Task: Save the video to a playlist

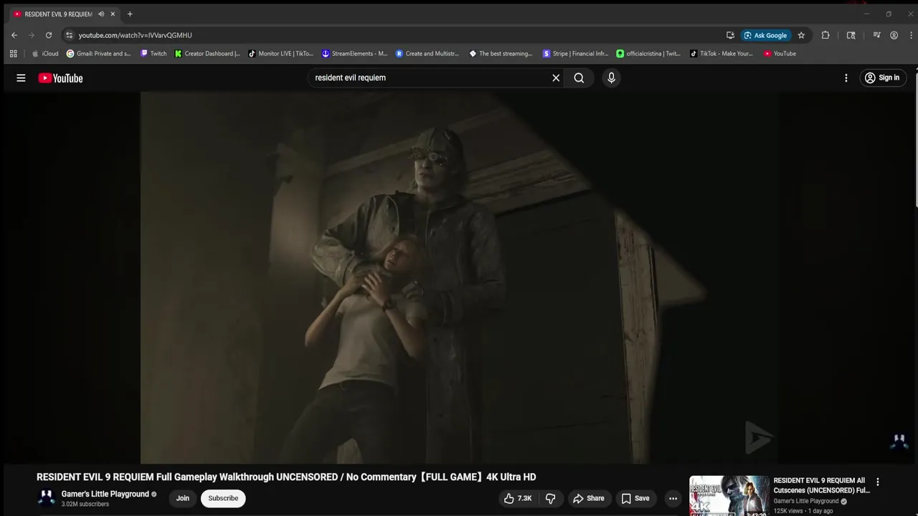Action: 635,498
